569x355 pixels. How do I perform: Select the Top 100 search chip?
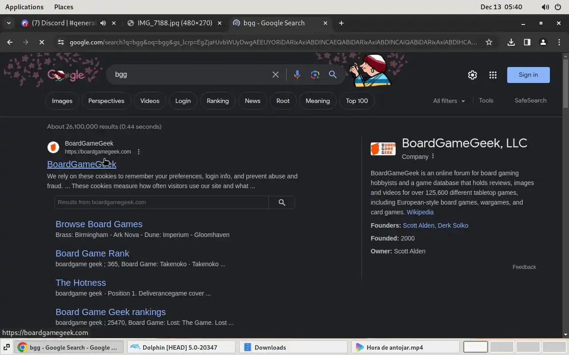click(357, 101)
